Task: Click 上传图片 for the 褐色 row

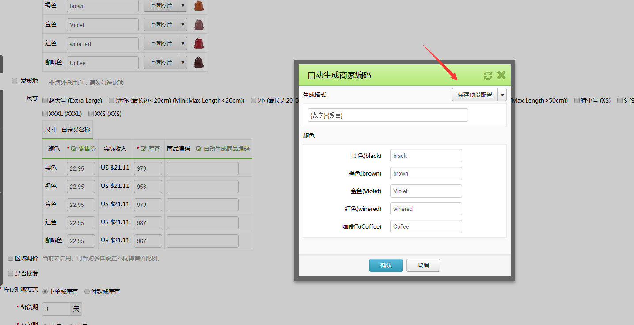Action: pos(161,6)
